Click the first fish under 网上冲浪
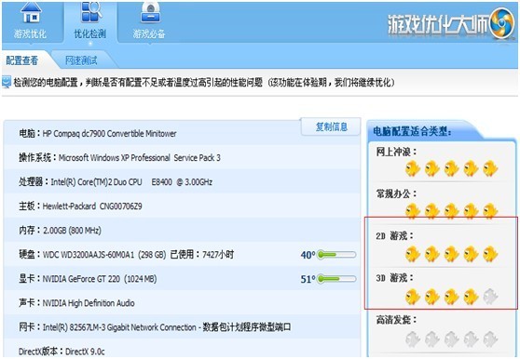The image size is (520, 359). (x=413, y=168)
